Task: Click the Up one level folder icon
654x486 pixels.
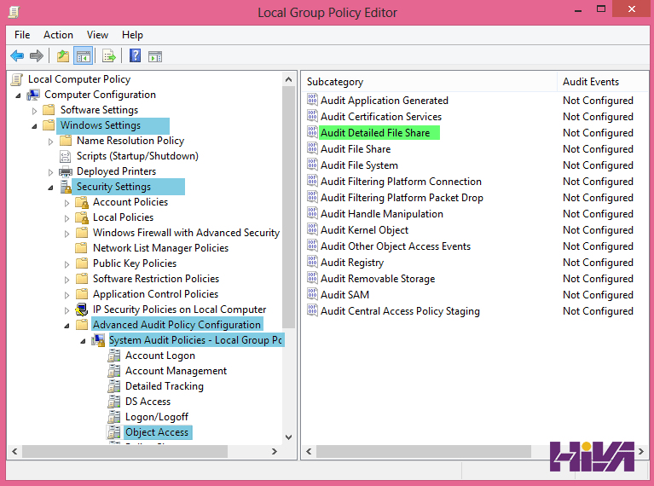Action: 63,55
